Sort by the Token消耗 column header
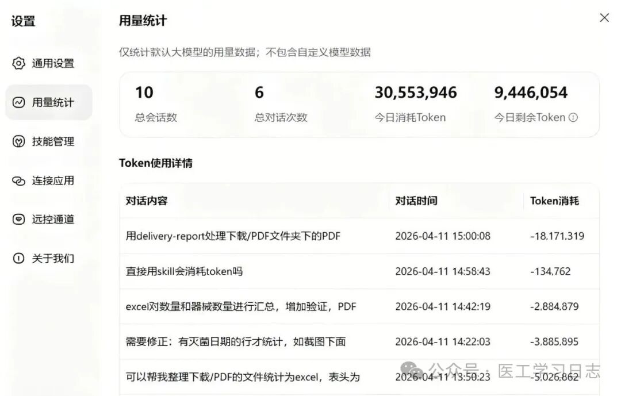Screen dimensions: 621x396 click(x=554, y=201)
